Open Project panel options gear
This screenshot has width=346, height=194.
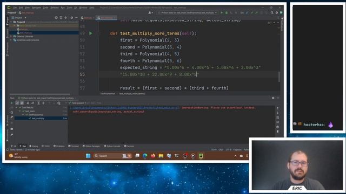(72, 18)
